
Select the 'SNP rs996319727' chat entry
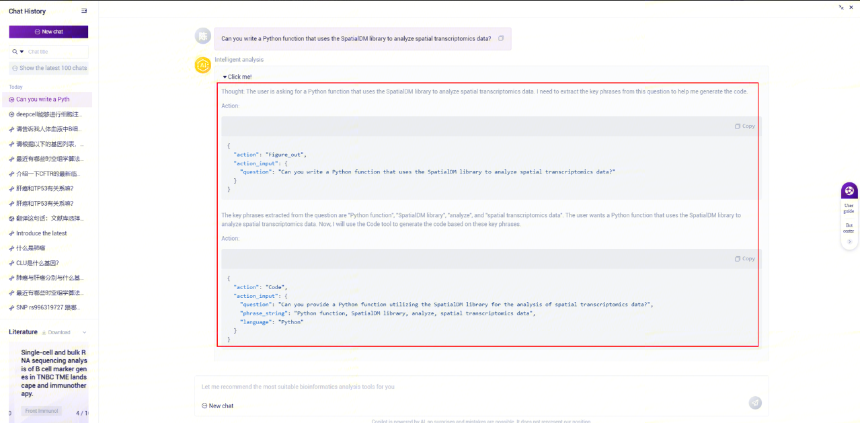[x=47, y=307]
